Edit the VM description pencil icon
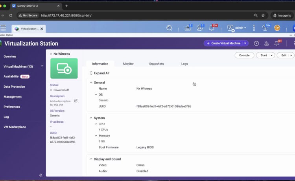295x181 pixels. 76,101
